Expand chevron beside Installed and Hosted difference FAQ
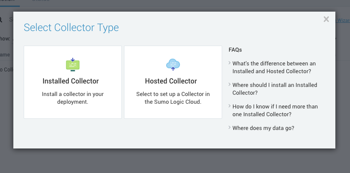 pyautogui.click(x=229, y=63)
